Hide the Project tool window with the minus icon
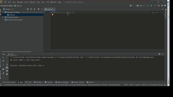Screen dimensions: 173x97 (42, 9)
